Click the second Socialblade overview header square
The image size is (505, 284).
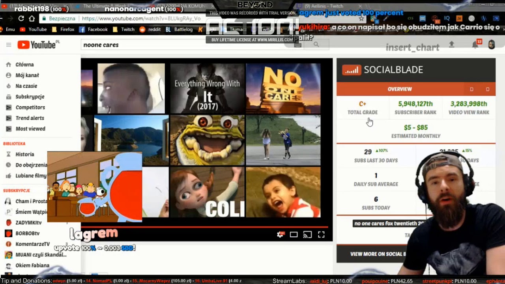coord(488,89)
